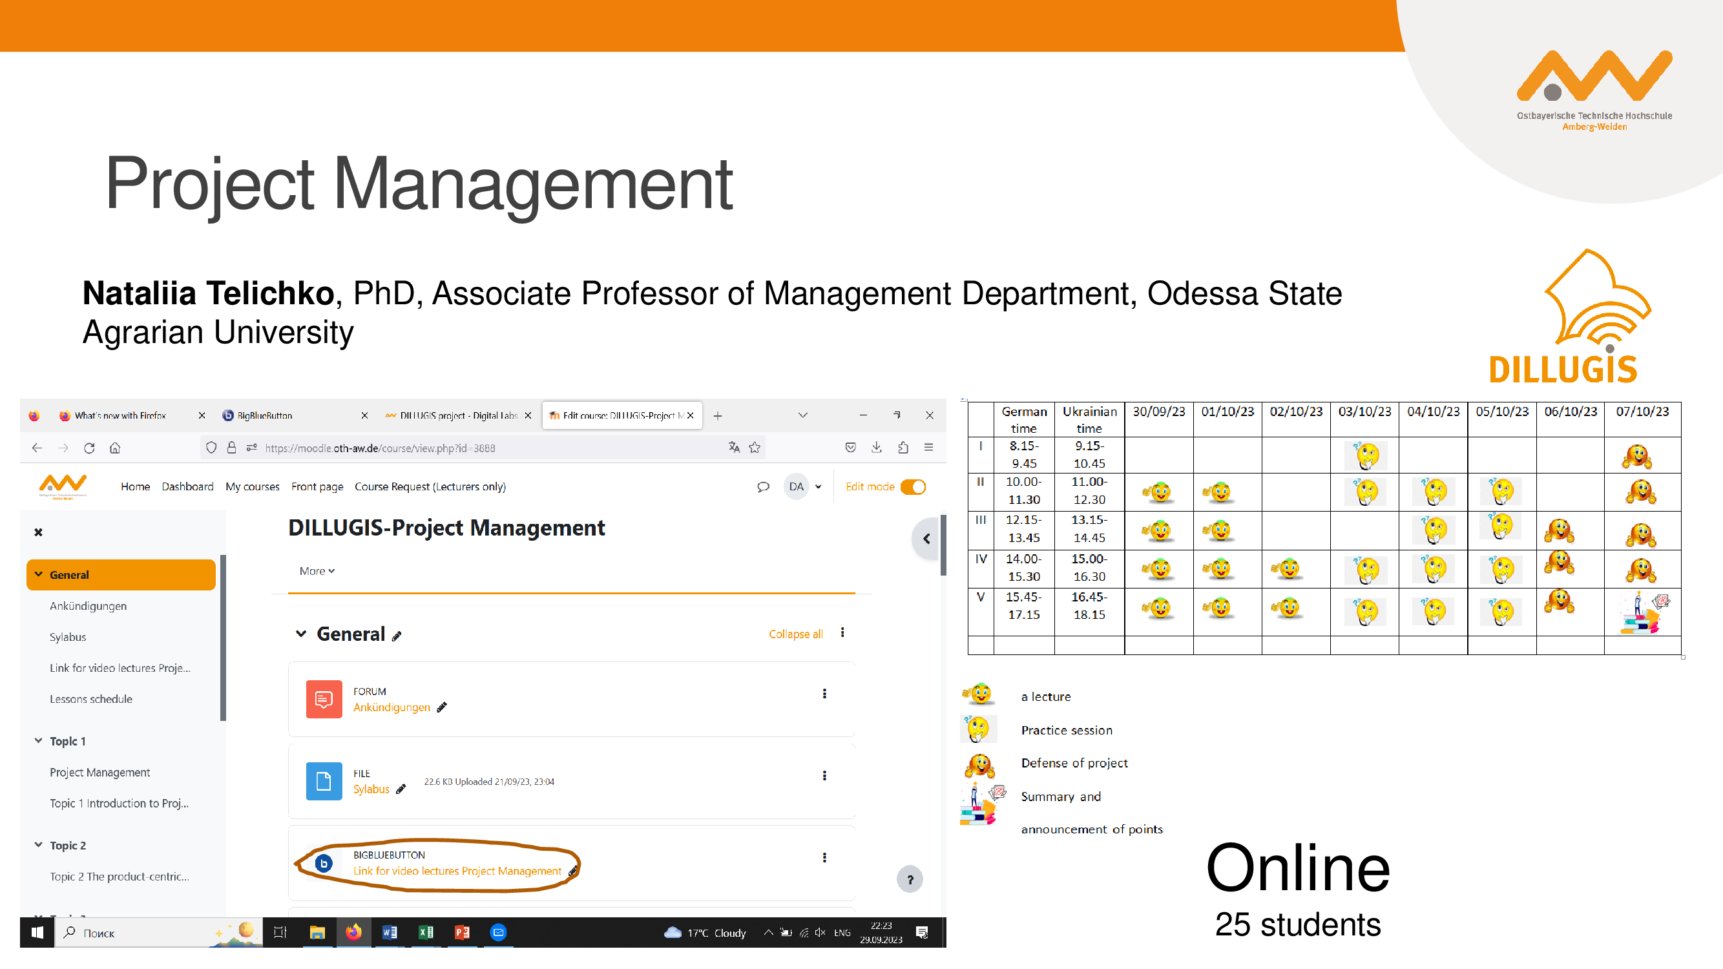Collapse the Topic 1 sidebar section
1723x969 pixels.
pyautogui.click(x=39, y=741)
